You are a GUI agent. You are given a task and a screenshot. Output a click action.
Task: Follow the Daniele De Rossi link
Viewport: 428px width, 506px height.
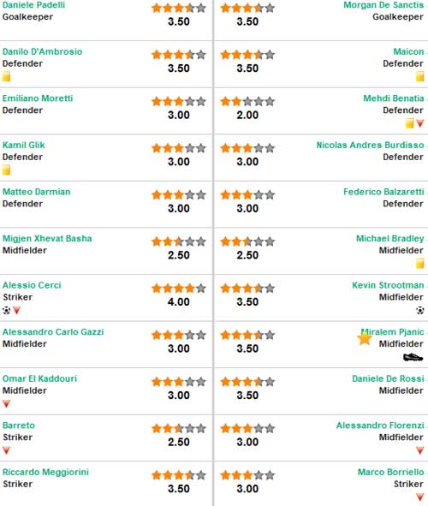click(x=388, y=378)
